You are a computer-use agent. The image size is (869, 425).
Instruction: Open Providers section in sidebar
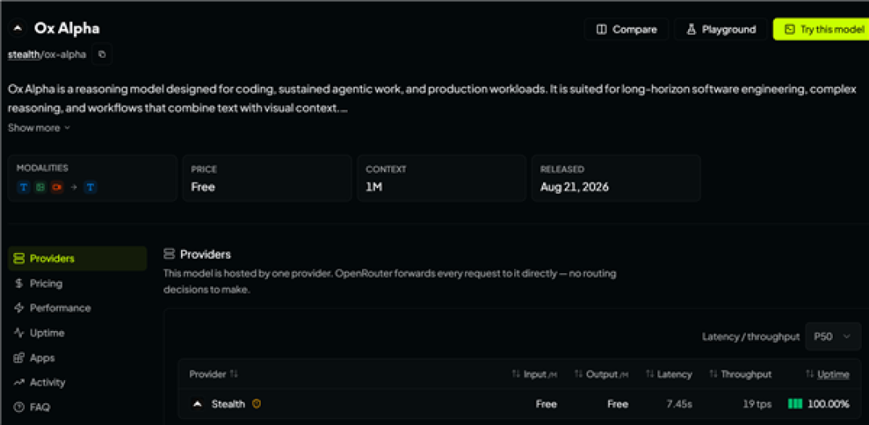(77, 259)
